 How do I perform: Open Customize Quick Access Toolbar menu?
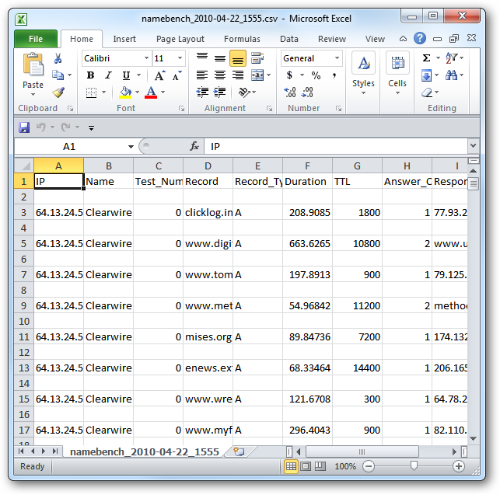coord(91,128)
